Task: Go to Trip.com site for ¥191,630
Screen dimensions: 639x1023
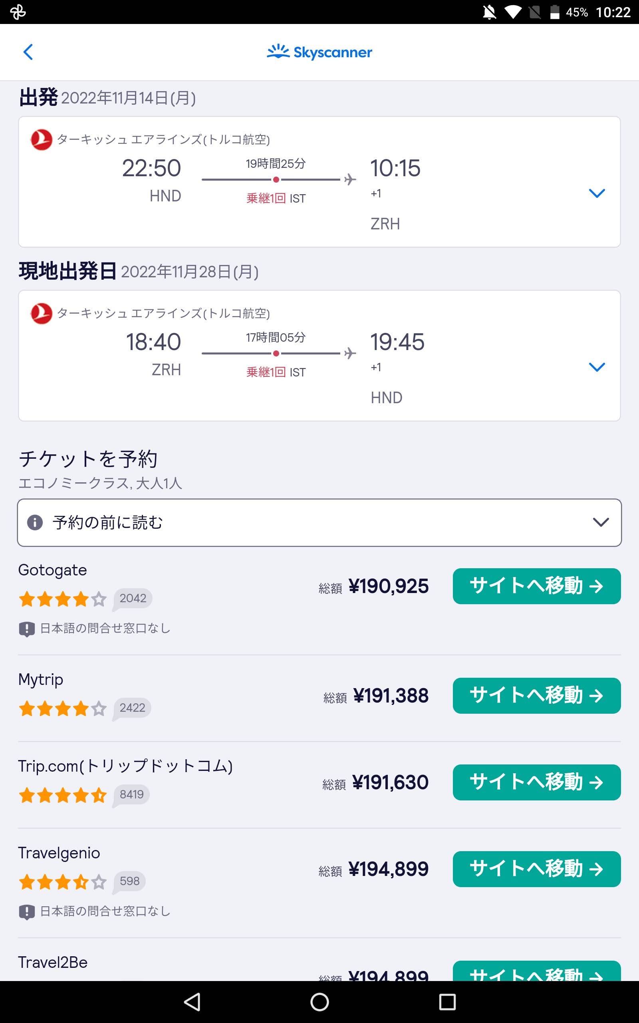Action: pyautogui.click(x=536, y=782)
